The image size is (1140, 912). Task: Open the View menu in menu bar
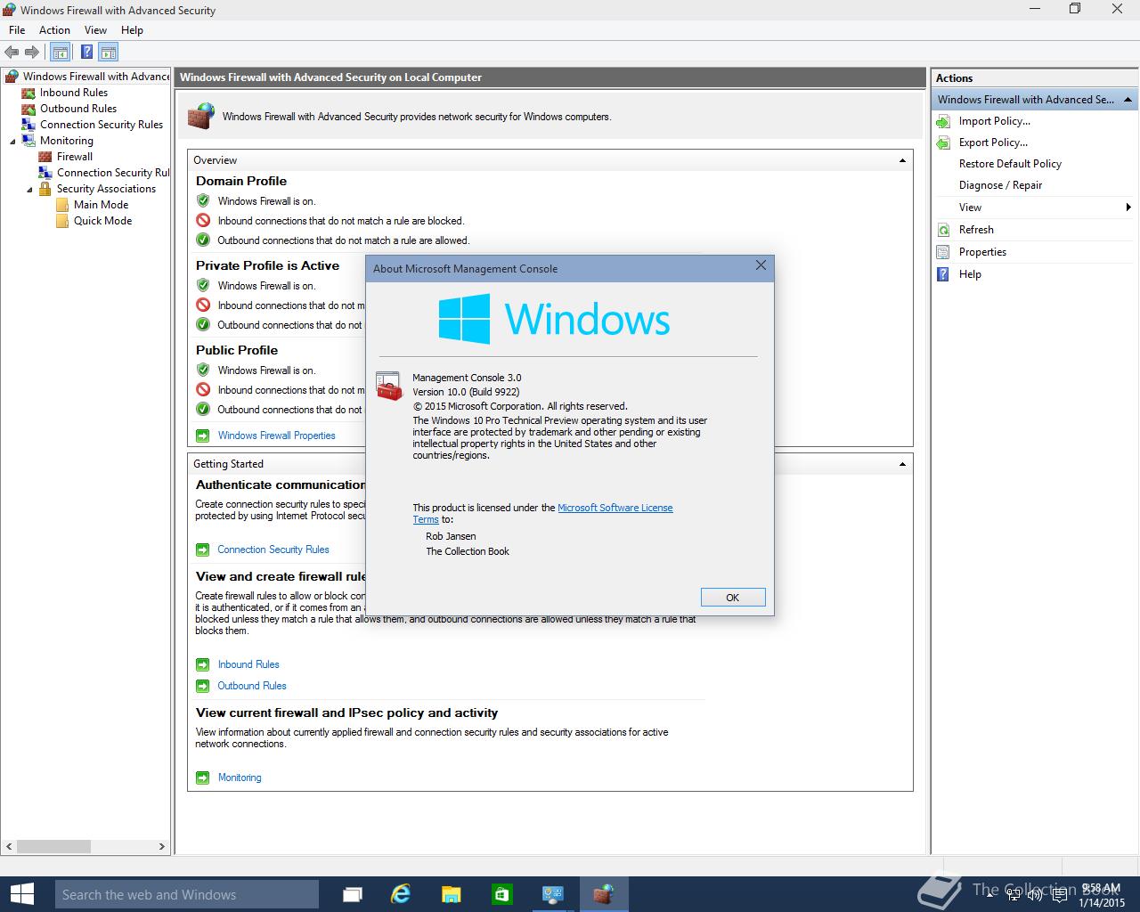tap(95, 30)
